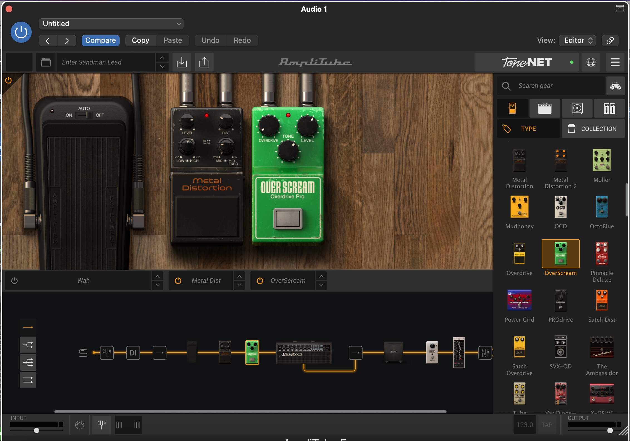Click the OverScream slot down arrow

point(321,285)
